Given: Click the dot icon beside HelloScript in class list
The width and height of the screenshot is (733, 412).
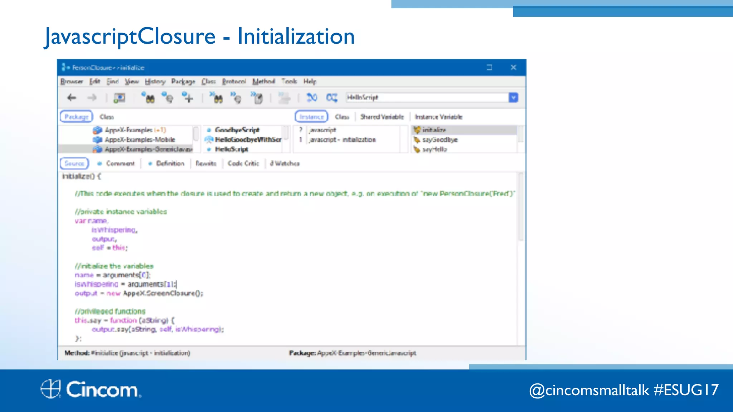Looking at the screenshot, I should [209, 149].
